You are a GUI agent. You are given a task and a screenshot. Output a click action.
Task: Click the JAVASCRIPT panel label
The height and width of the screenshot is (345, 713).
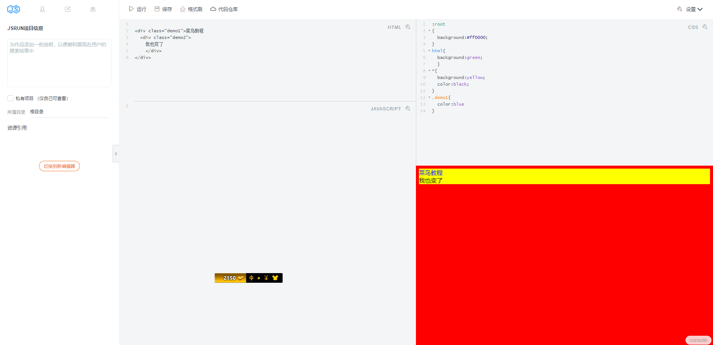[x=386, y=108]
